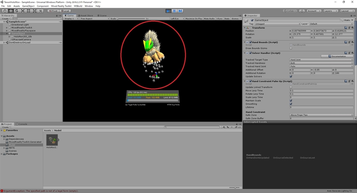This screenshot has height=193, width=357.
Task: Collapse the GameObject hierarchy item
Action: [x=7, y=34]
